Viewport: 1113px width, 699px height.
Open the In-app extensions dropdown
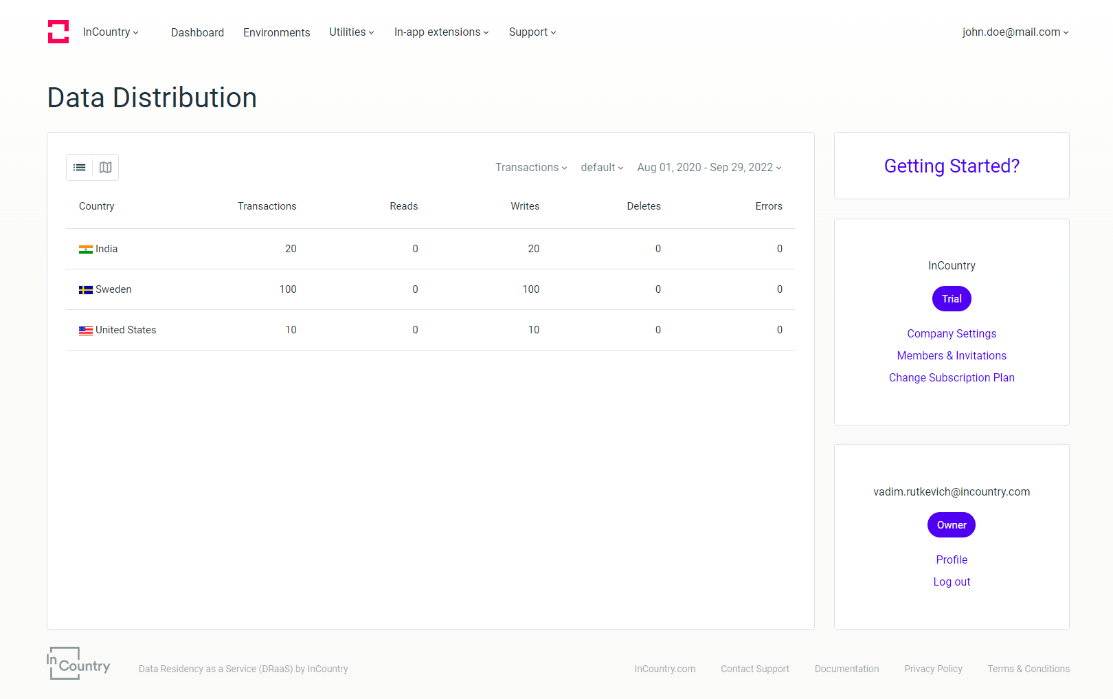click(441, 32)
